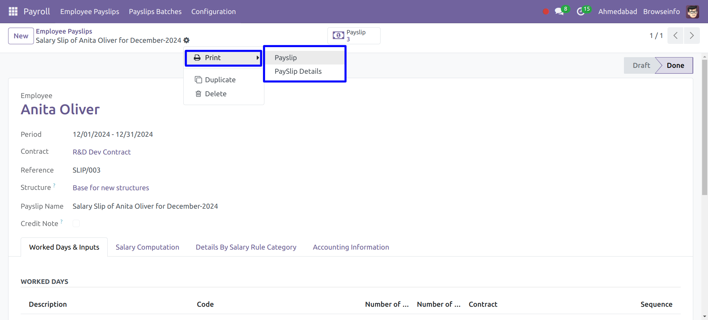Expand the Print submenu
The height and width of the screenshot is (320, 708).
pos(223,58)
